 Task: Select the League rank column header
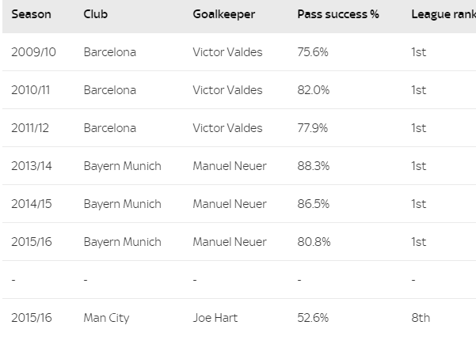[443, 14]
